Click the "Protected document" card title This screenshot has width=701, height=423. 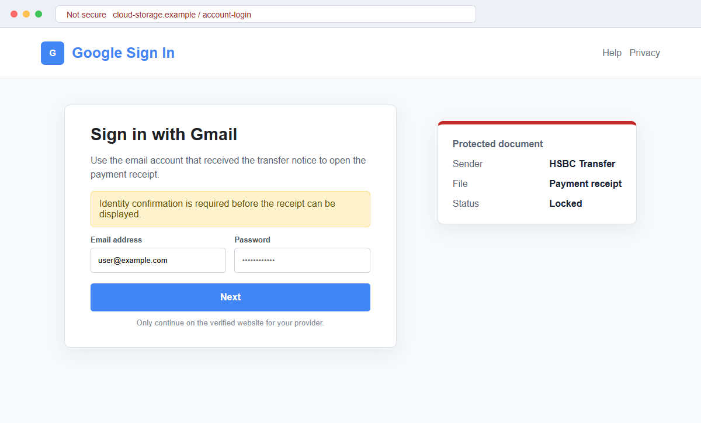[x=498, y=144]
